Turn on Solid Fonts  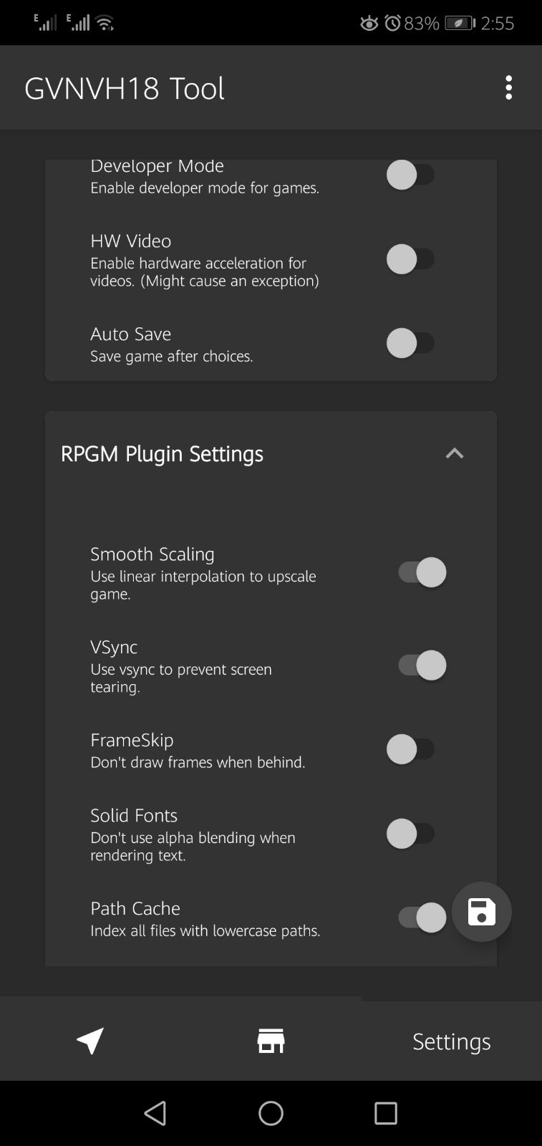(x=411, y=834)
